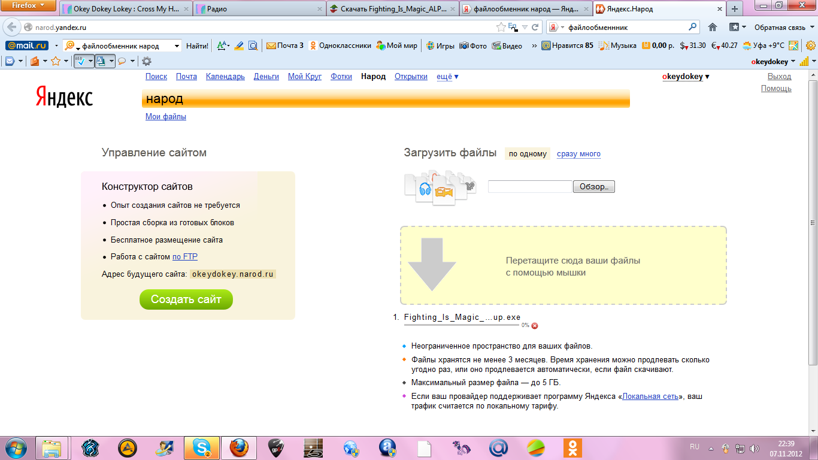Click the @mail.ru toolbar logo
This screenshot has height=460, width=818.
pos(27,46)
